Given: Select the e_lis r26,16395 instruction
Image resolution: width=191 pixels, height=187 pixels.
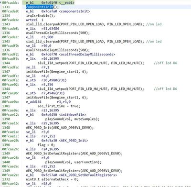Looking at the screenshot, I should (x=42, y=59).
